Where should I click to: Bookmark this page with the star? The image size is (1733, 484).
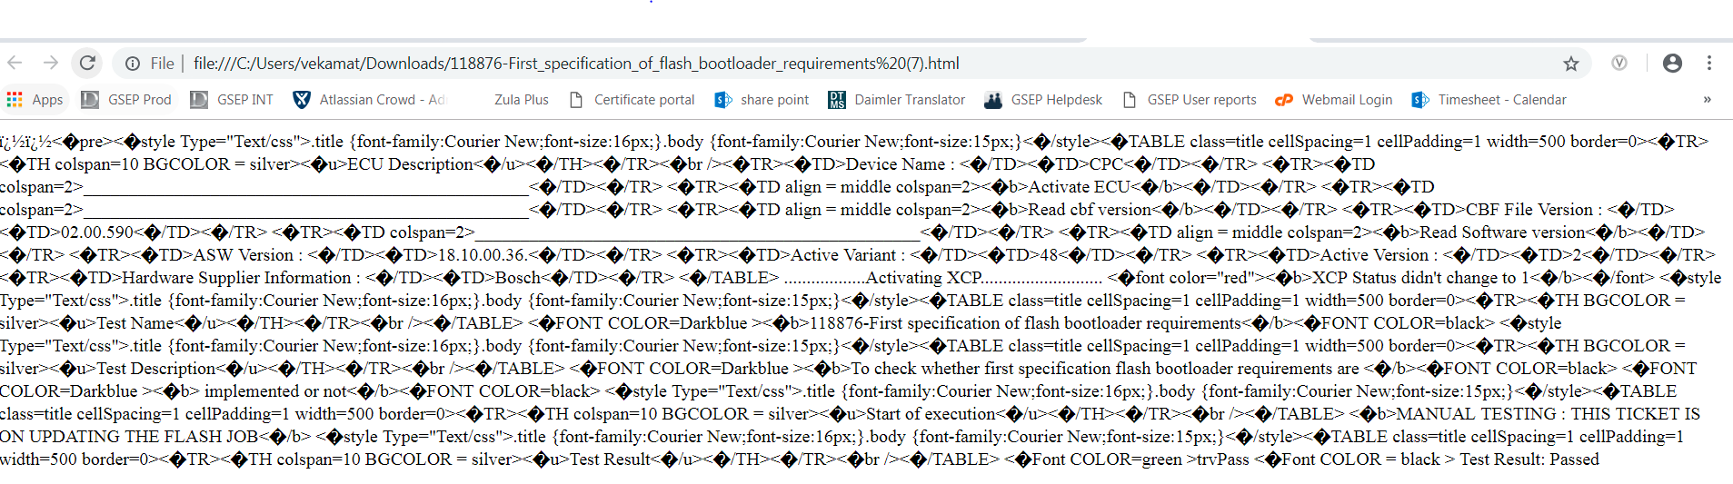pos(1571,64)
